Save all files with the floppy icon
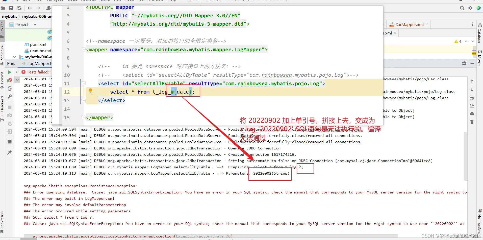The height and width of the screenshot is (240, 483). [11, 8]
